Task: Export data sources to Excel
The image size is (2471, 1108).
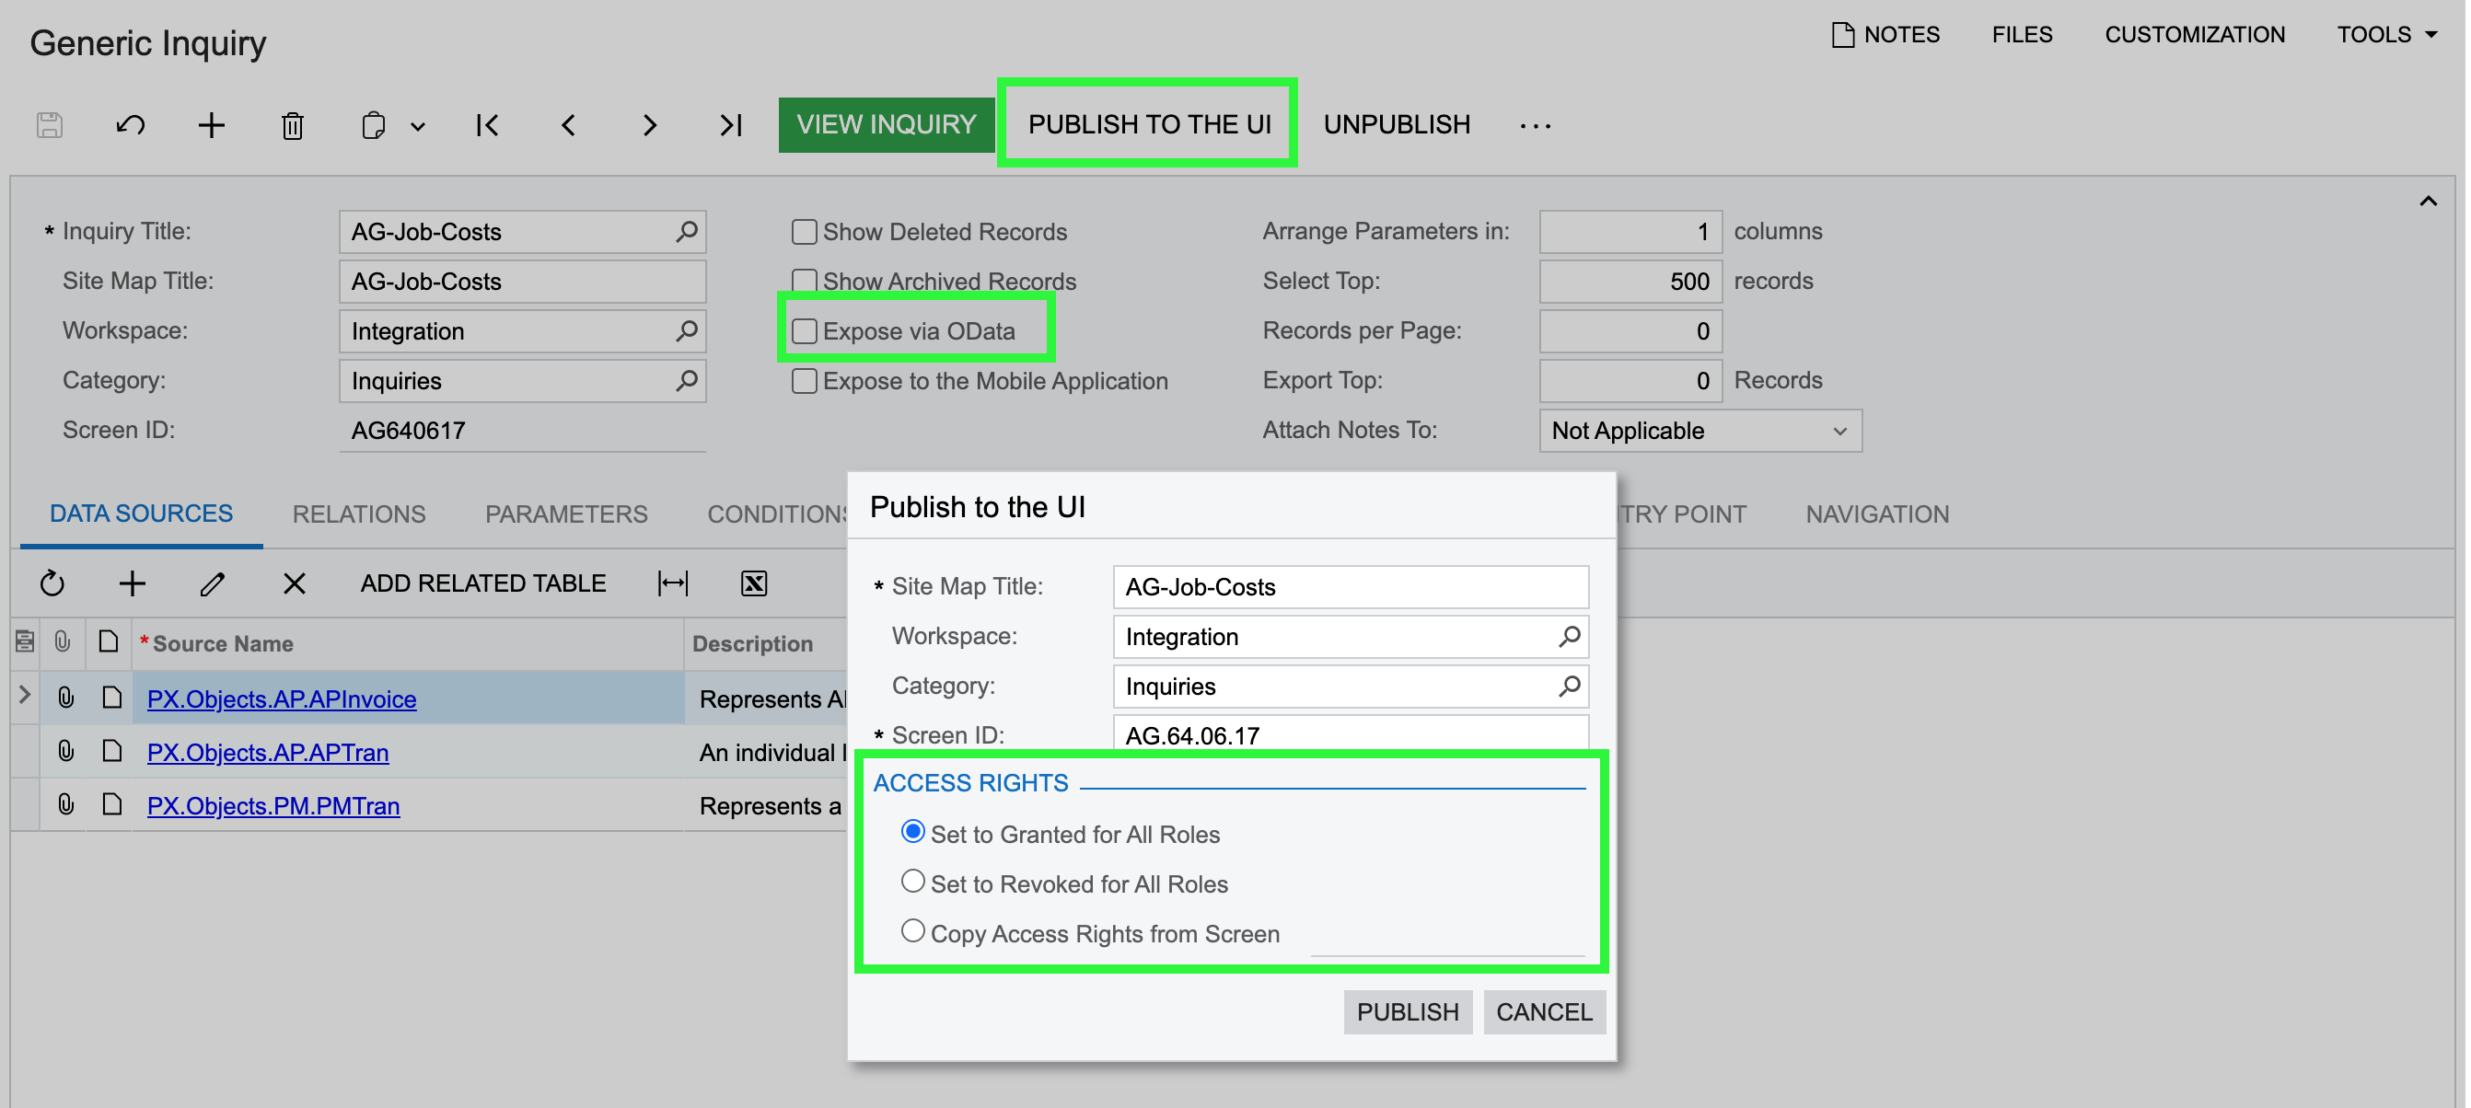Action: pos(754,583)
